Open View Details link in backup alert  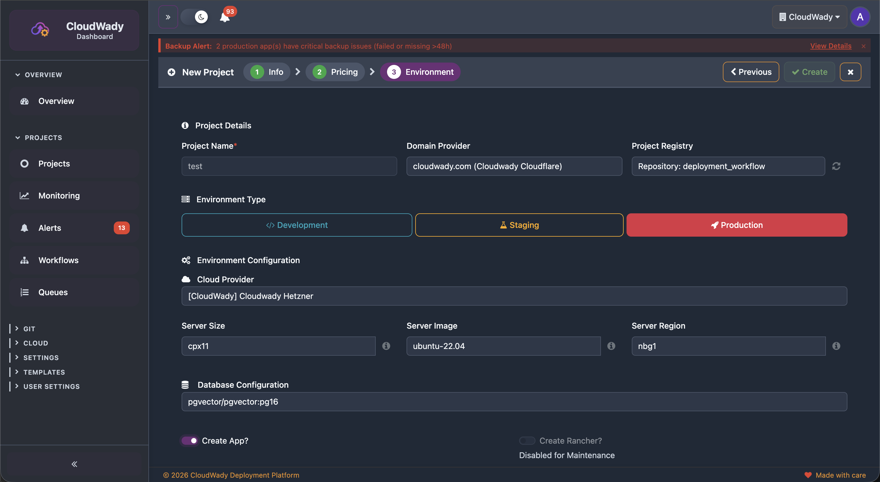831,46
